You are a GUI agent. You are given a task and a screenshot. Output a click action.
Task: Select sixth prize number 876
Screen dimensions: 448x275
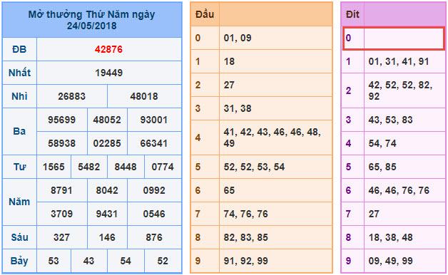(154, 237)
